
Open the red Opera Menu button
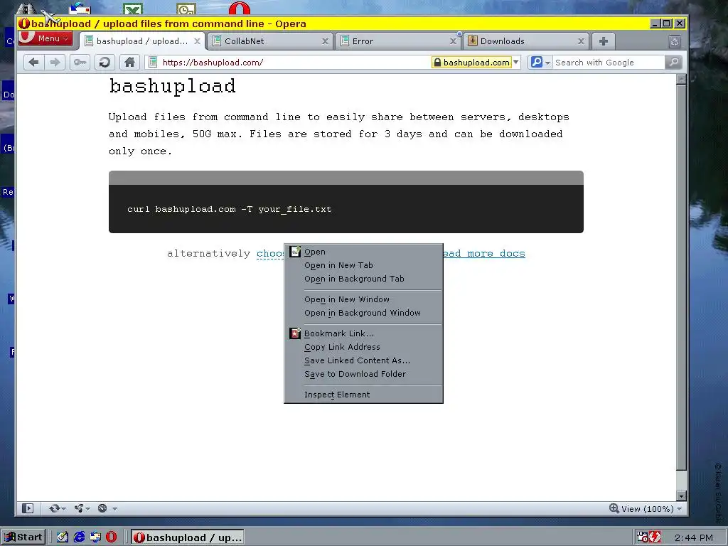[x=45, y=38]
